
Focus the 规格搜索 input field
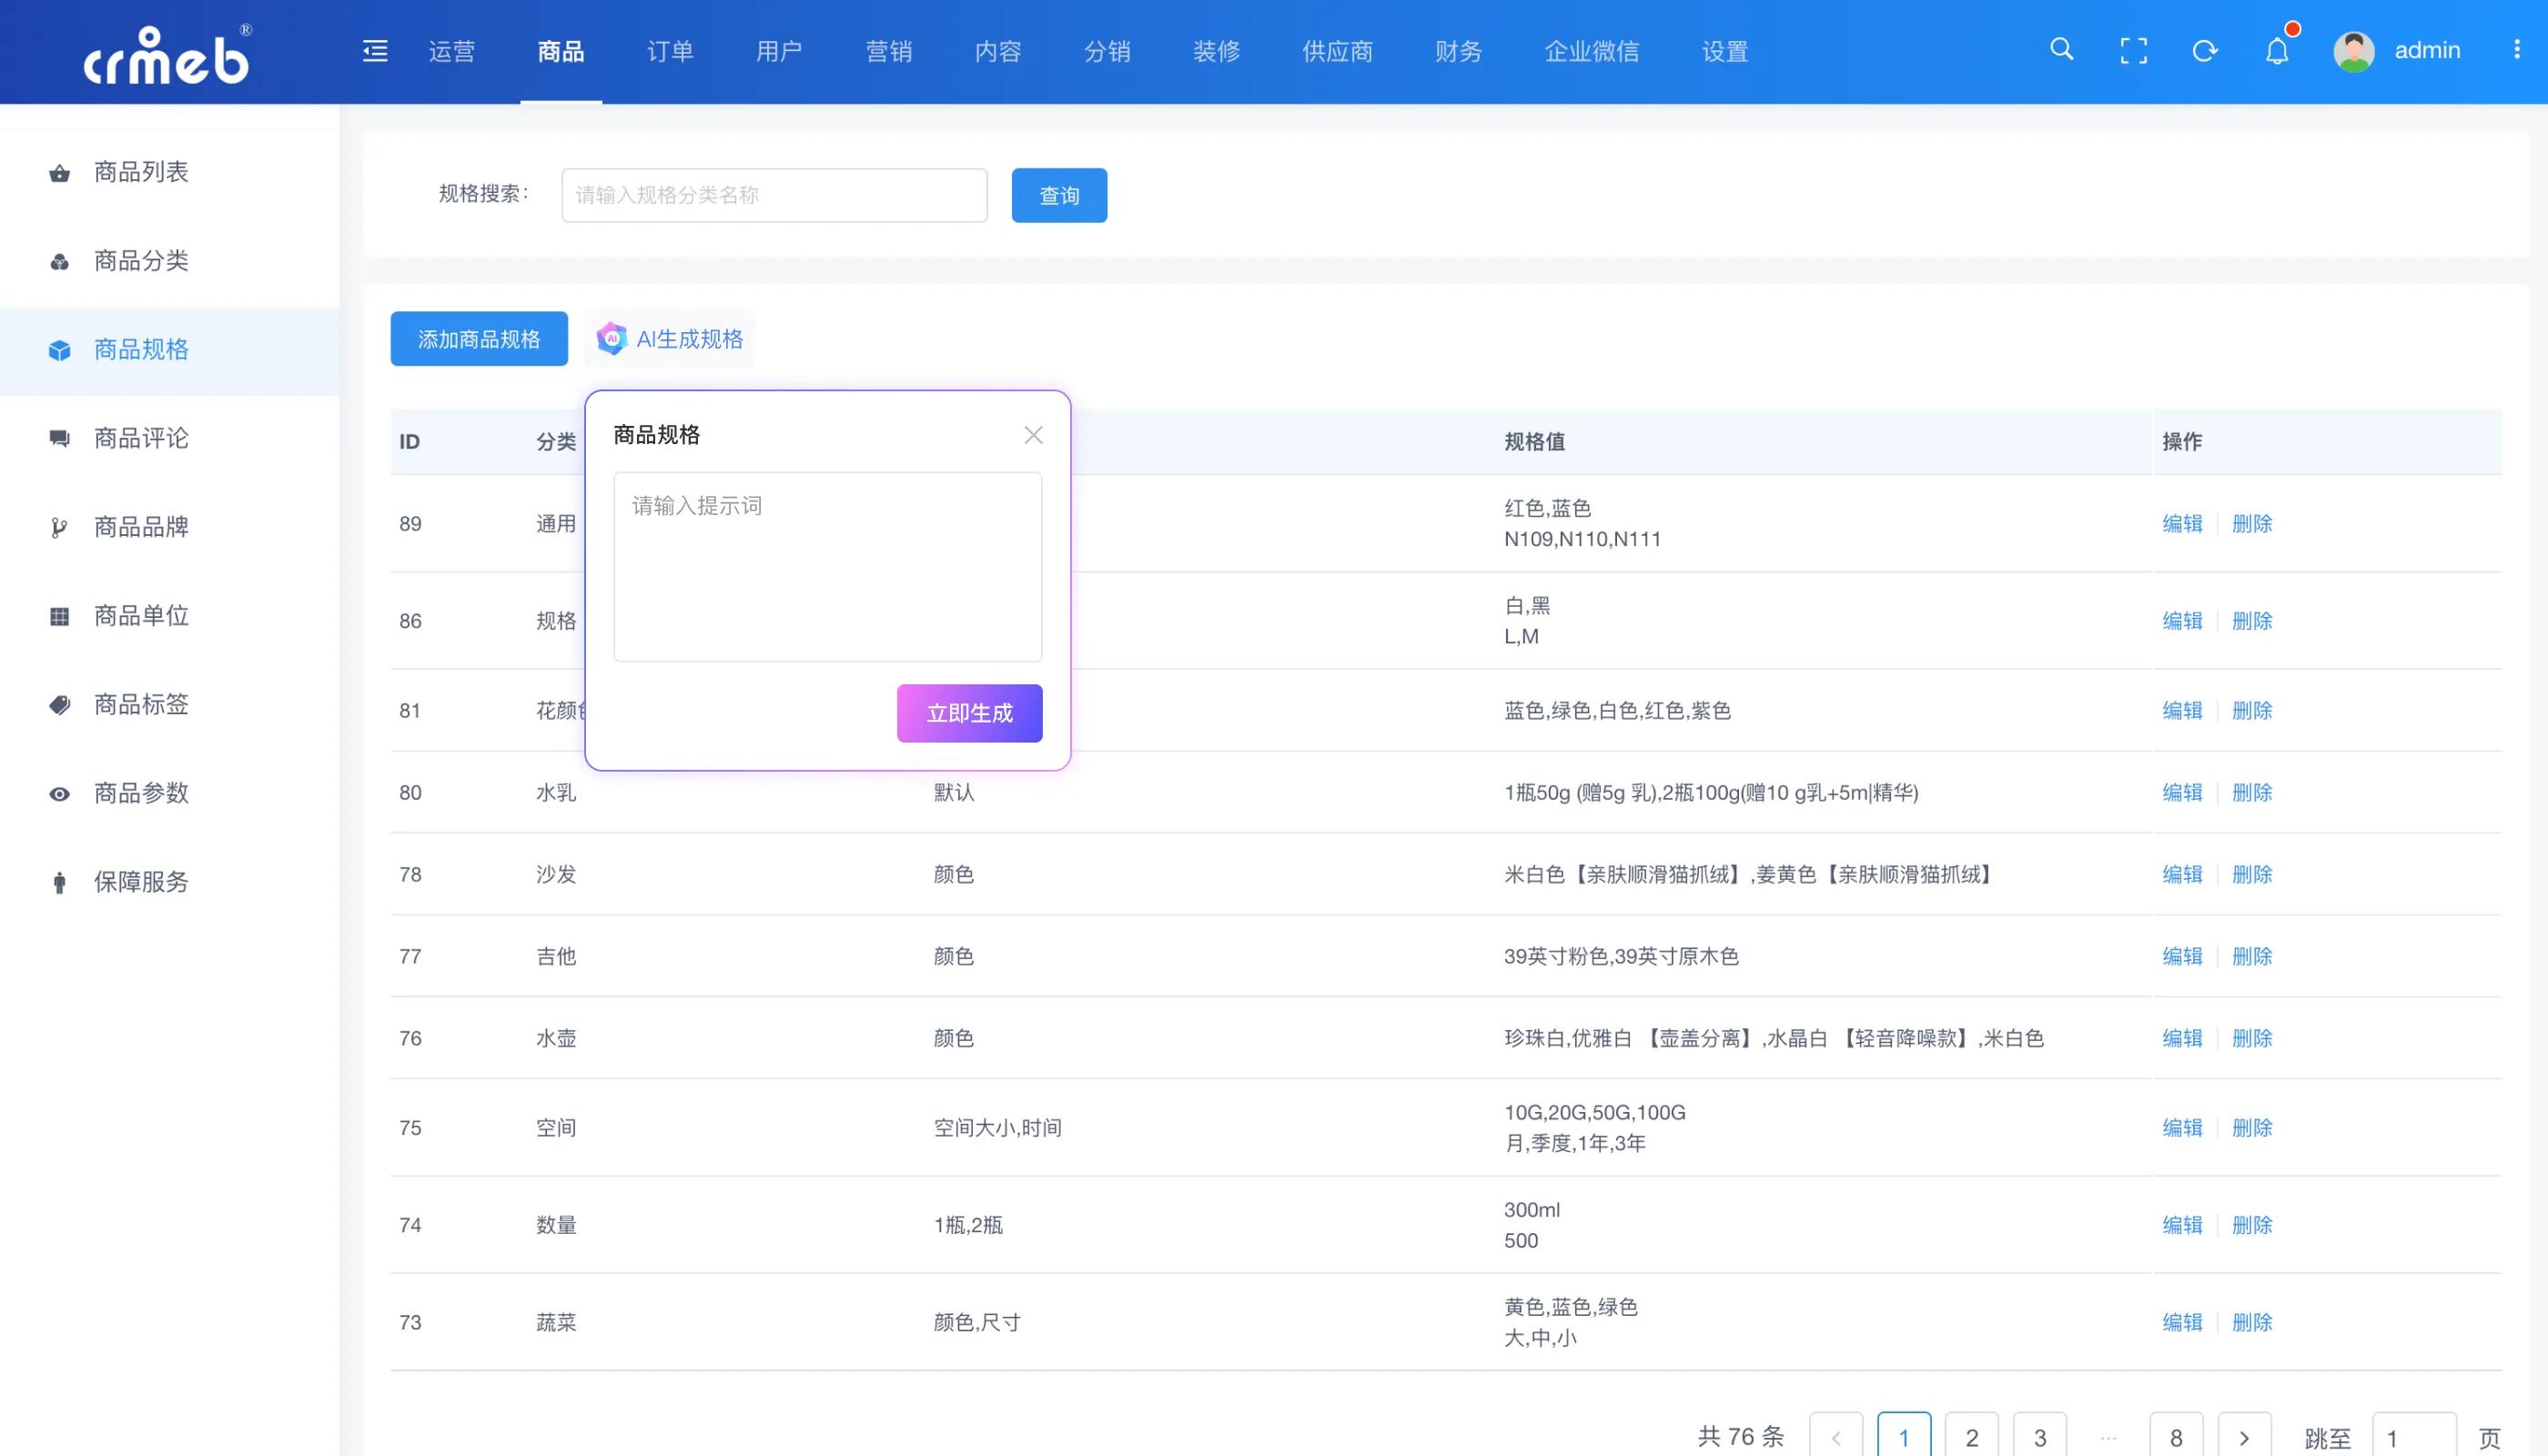click(774, 195)
